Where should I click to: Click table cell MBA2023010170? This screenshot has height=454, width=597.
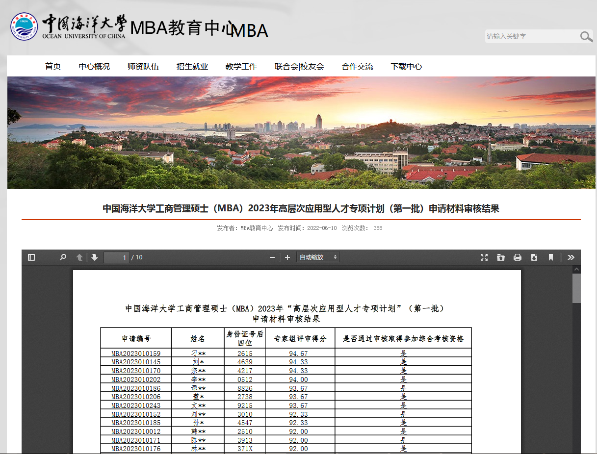tap(136, 371)
